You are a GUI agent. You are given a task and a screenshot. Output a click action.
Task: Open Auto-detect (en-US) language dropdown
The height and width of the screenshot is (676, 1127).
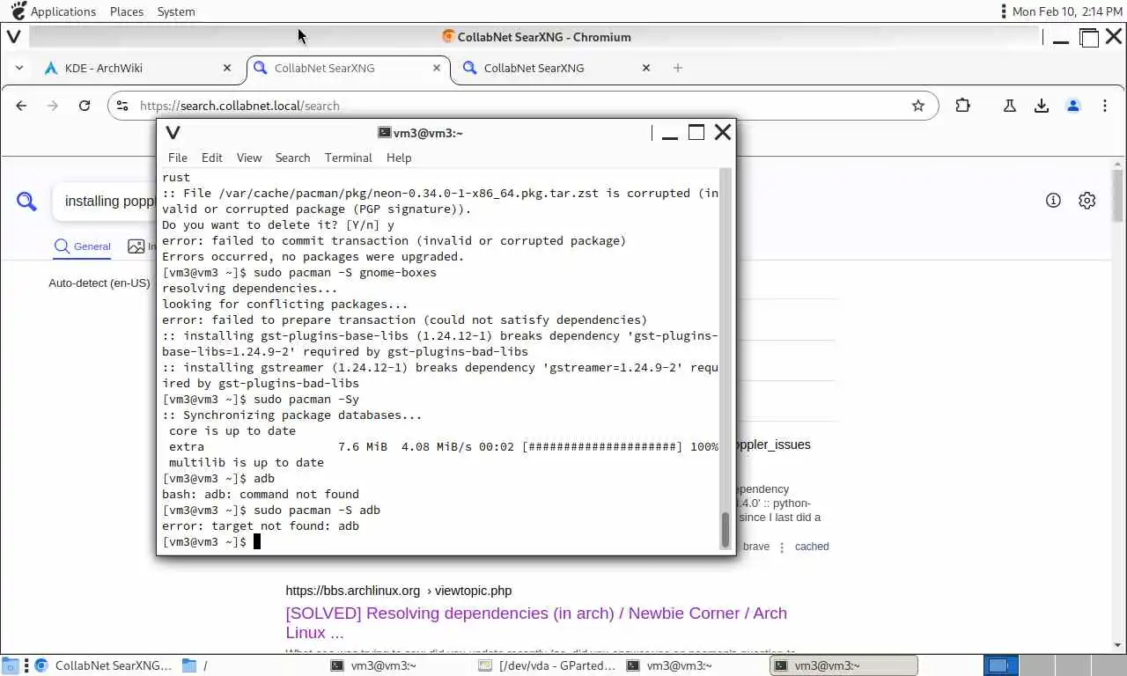[99, 283]
